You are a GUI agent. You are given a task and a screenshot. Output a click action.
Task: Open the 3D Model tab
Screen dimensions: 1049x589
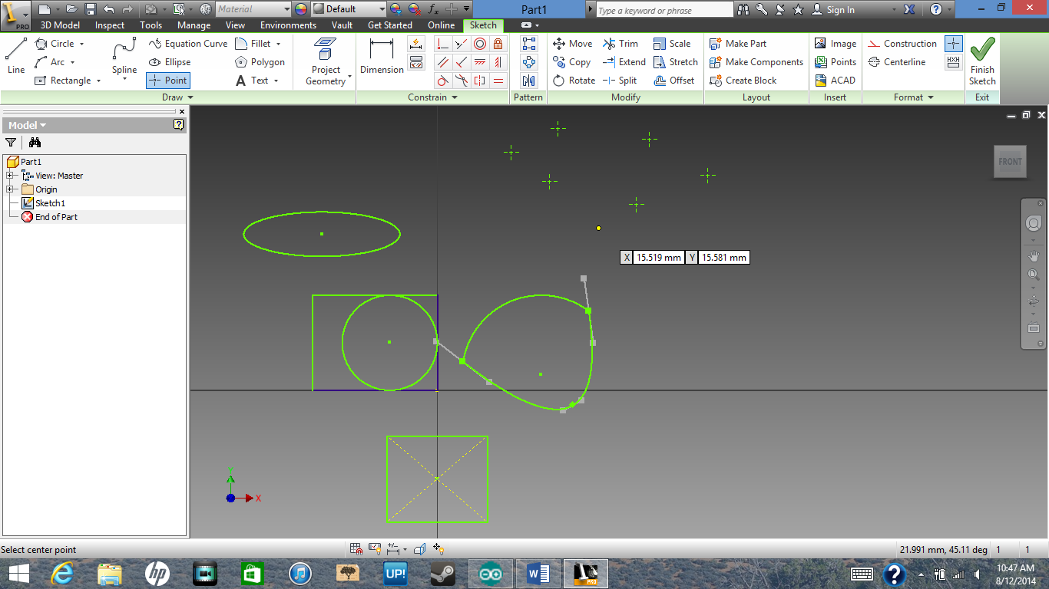coord(60,25)
